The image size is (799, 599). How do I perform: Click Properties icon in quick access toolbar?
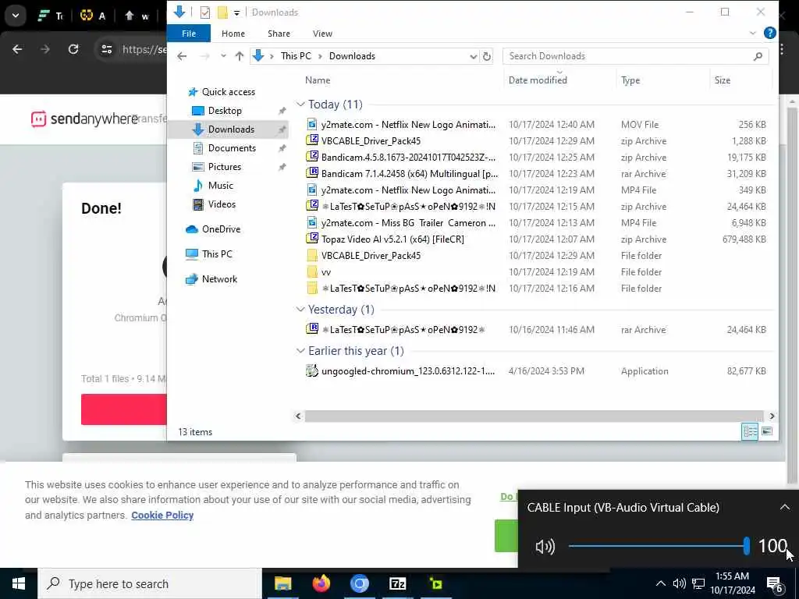pos(205,12)
